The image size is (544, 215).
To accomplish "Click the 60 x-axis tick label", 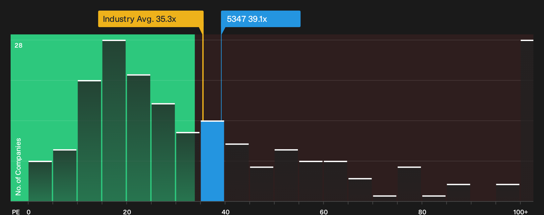I will tap(324, 212).
